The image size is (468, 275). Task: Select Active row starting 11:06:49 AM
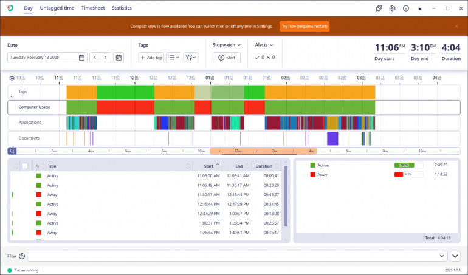pos(146,185)
